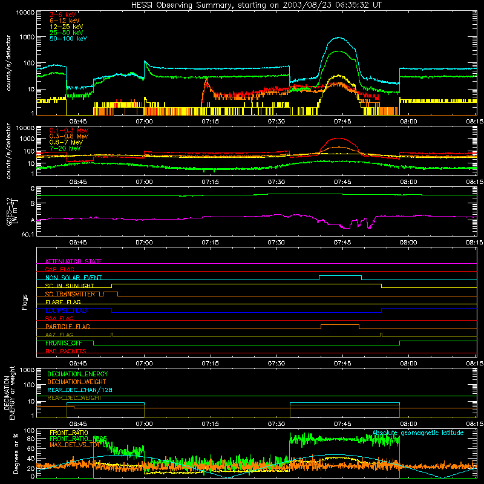
Task: Click the GAP_FLAG label
Action: point(59,269)
